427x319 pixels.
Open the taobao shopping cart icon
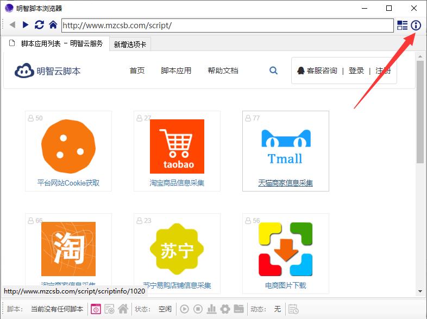click(x=177, y=146)
